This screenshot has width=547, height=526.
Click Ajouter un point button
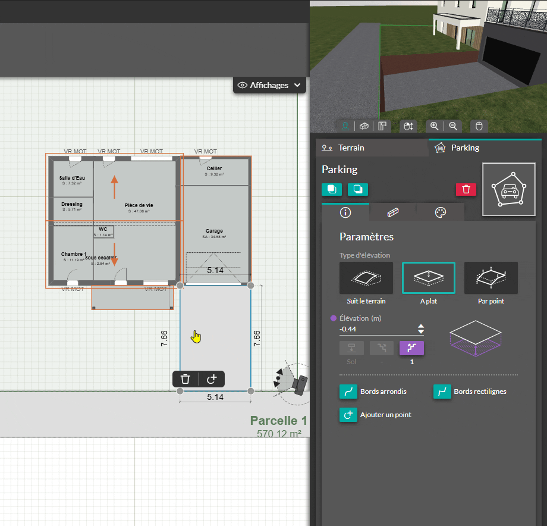click(x=348, y=415)
